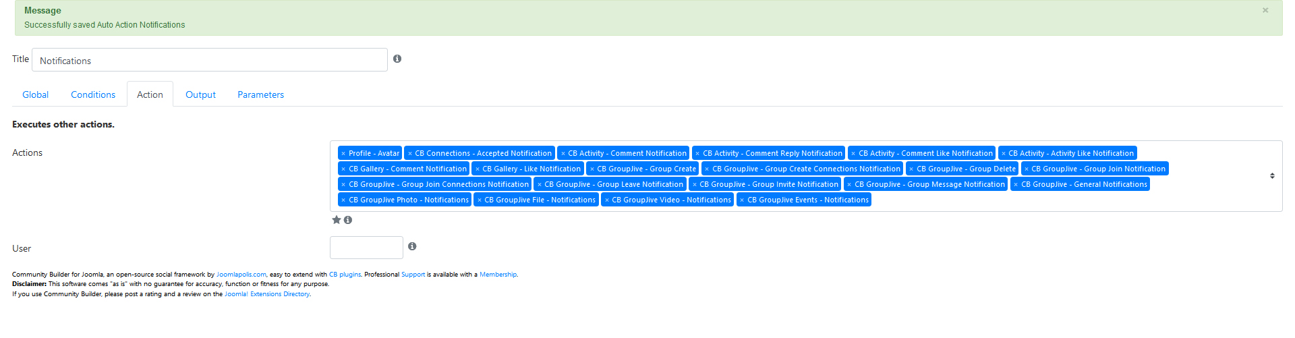This screenshot has width=1295, height=338.
Task: Remove the CB Gallery - Like Notification tag
Action: pos(477,169)
